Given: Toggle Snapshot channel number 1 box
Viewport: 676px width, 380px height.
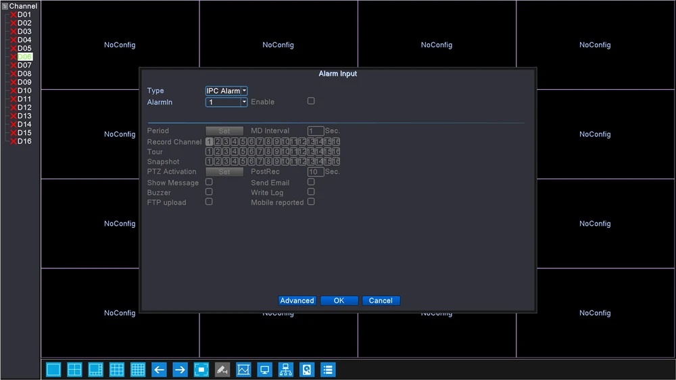Looking at the screenshot, I should tap(209, 162).
